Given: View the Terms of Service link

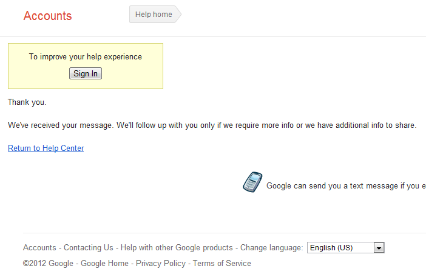Looking at the screenshot, I should click(x=222, y=263).
